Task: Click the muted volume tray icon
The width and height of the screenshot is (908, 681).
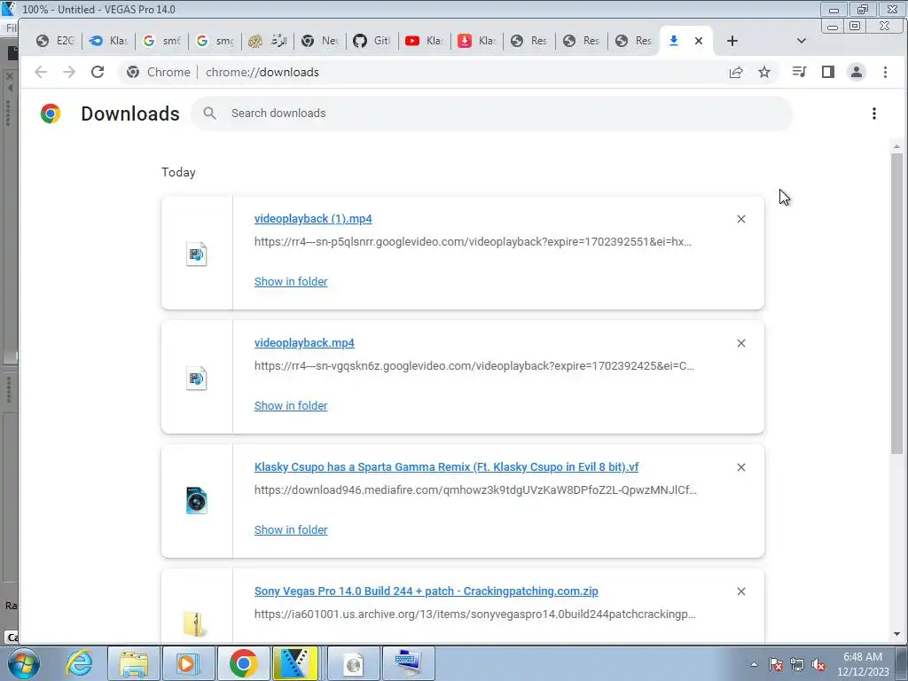Action: tap(818, 664)
